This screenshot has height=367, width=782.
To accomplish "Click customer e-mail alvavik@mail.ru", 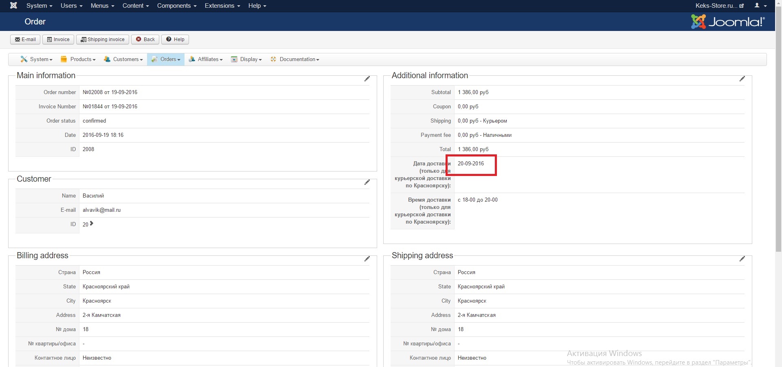I will (101, 210).
